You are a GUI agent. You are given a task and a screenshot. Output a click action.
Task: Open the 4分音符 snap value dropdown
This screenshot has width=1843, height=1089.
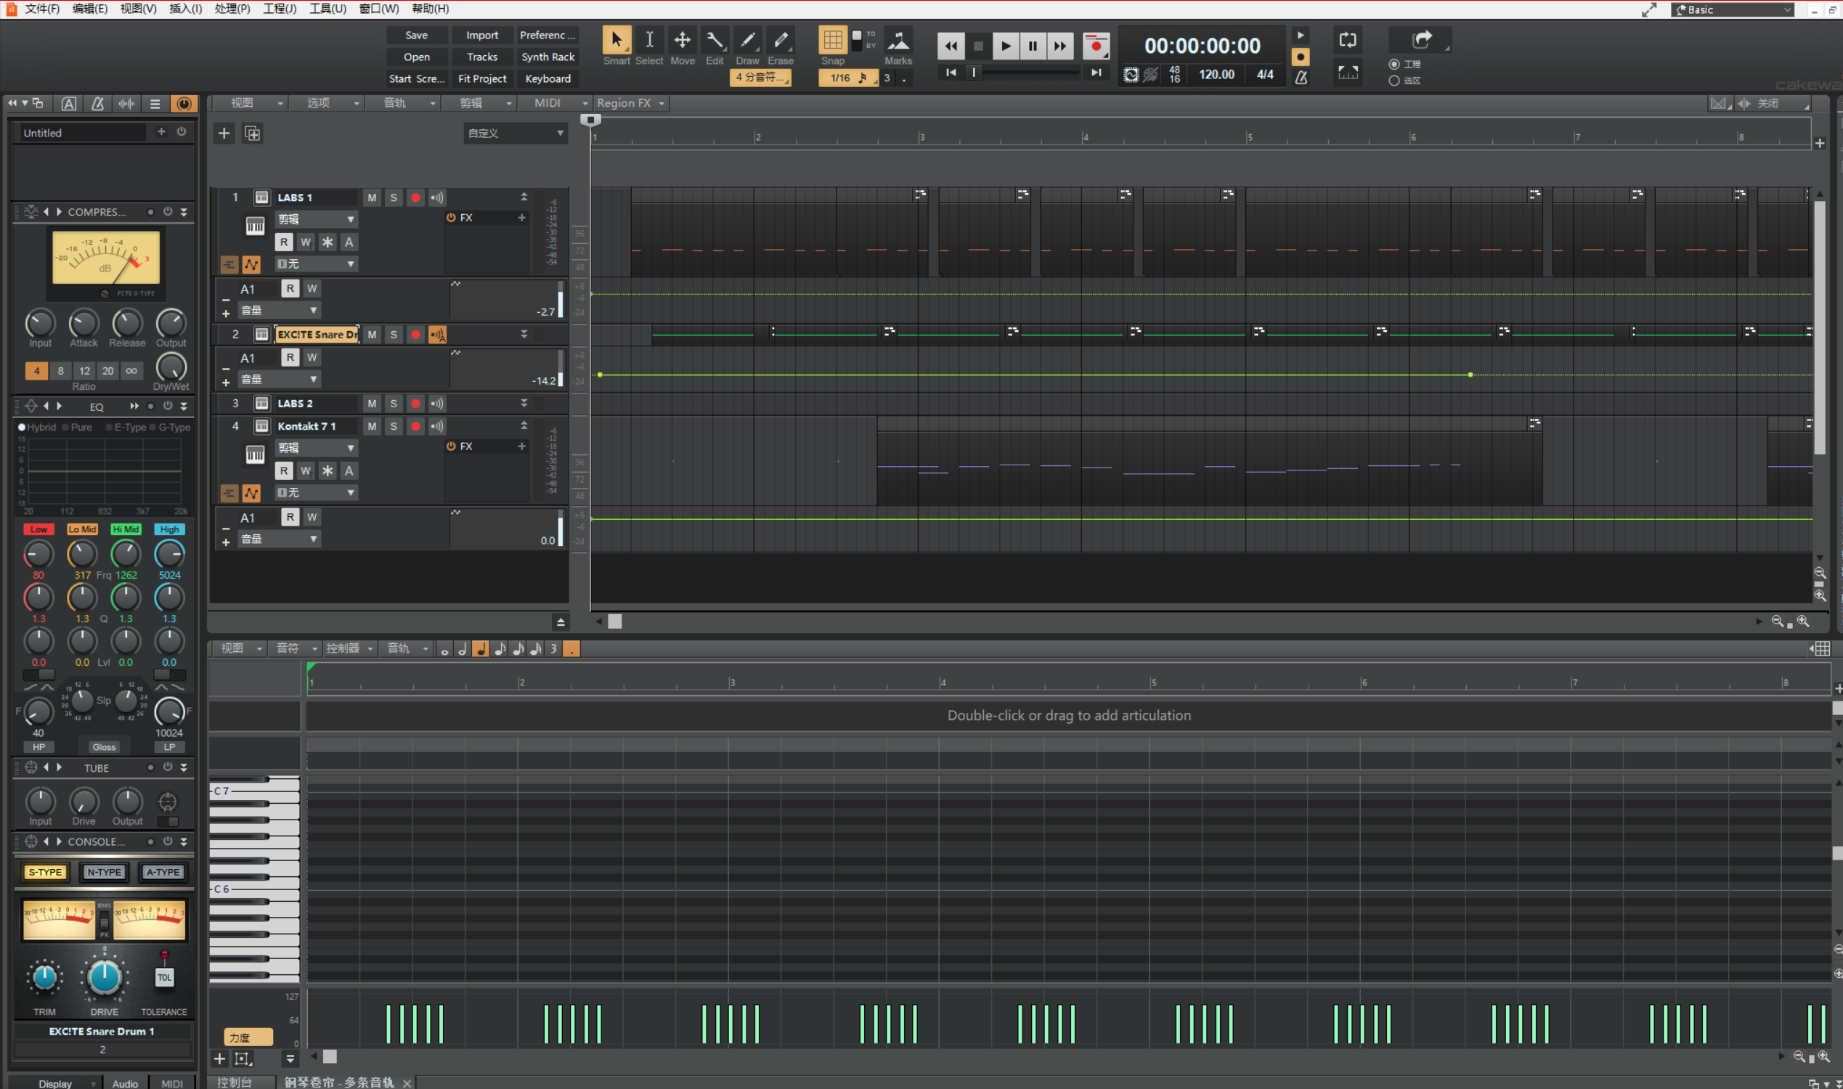click(760, 77)
